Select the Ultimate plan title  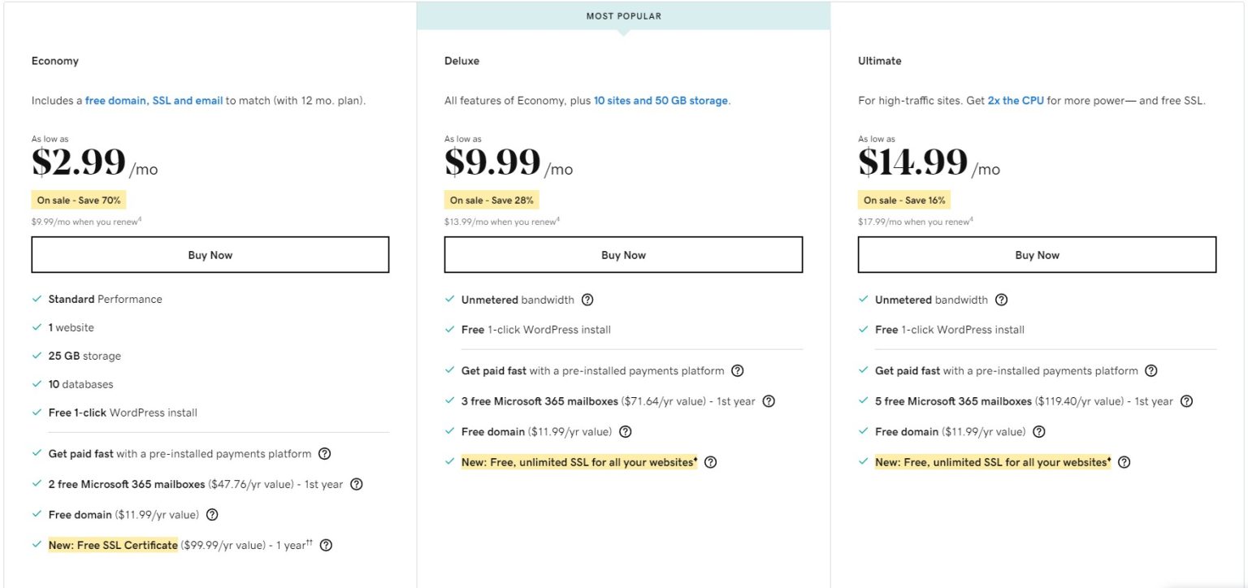click(x=879, y=60)
